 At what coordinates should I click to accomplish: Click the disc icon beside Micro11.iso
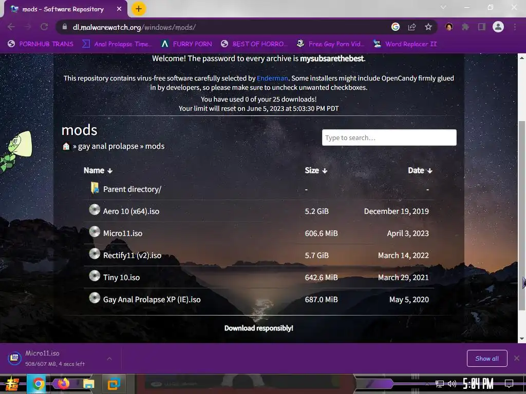(95, 232)
